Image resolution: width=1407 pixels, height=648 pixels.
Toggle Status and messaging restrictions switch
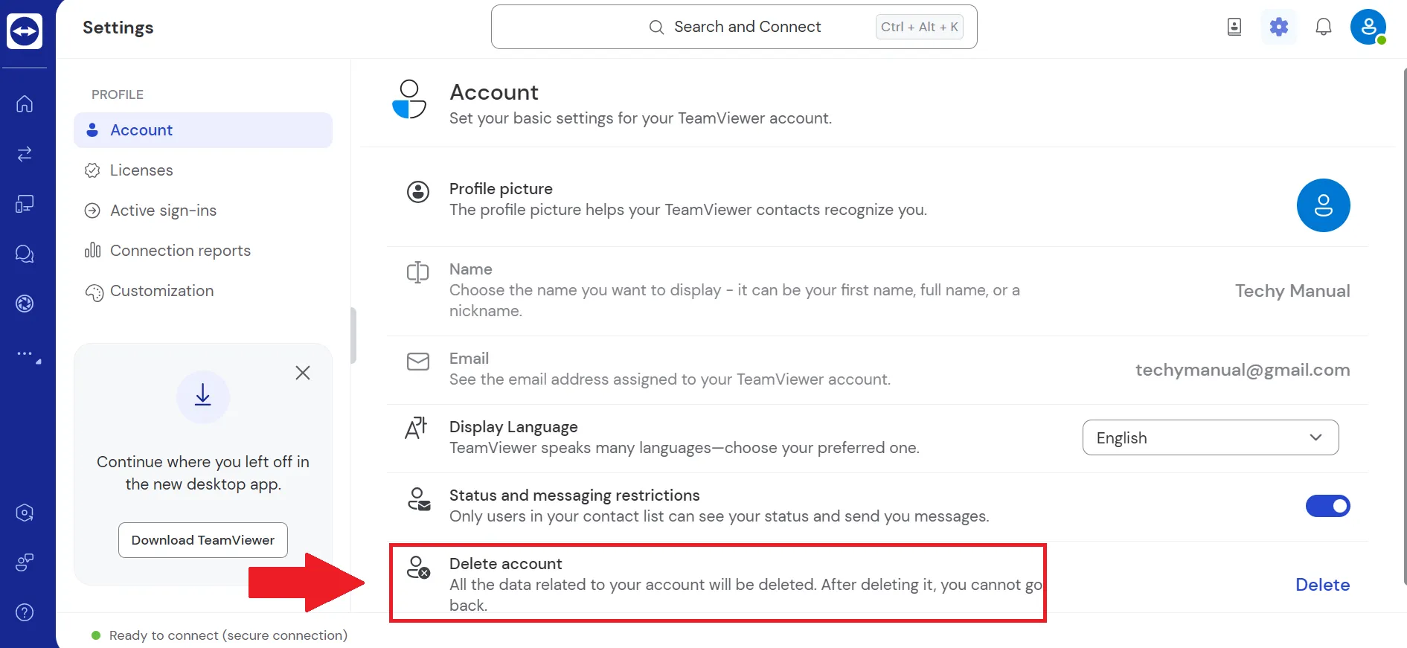click(x=1328, y=506)
